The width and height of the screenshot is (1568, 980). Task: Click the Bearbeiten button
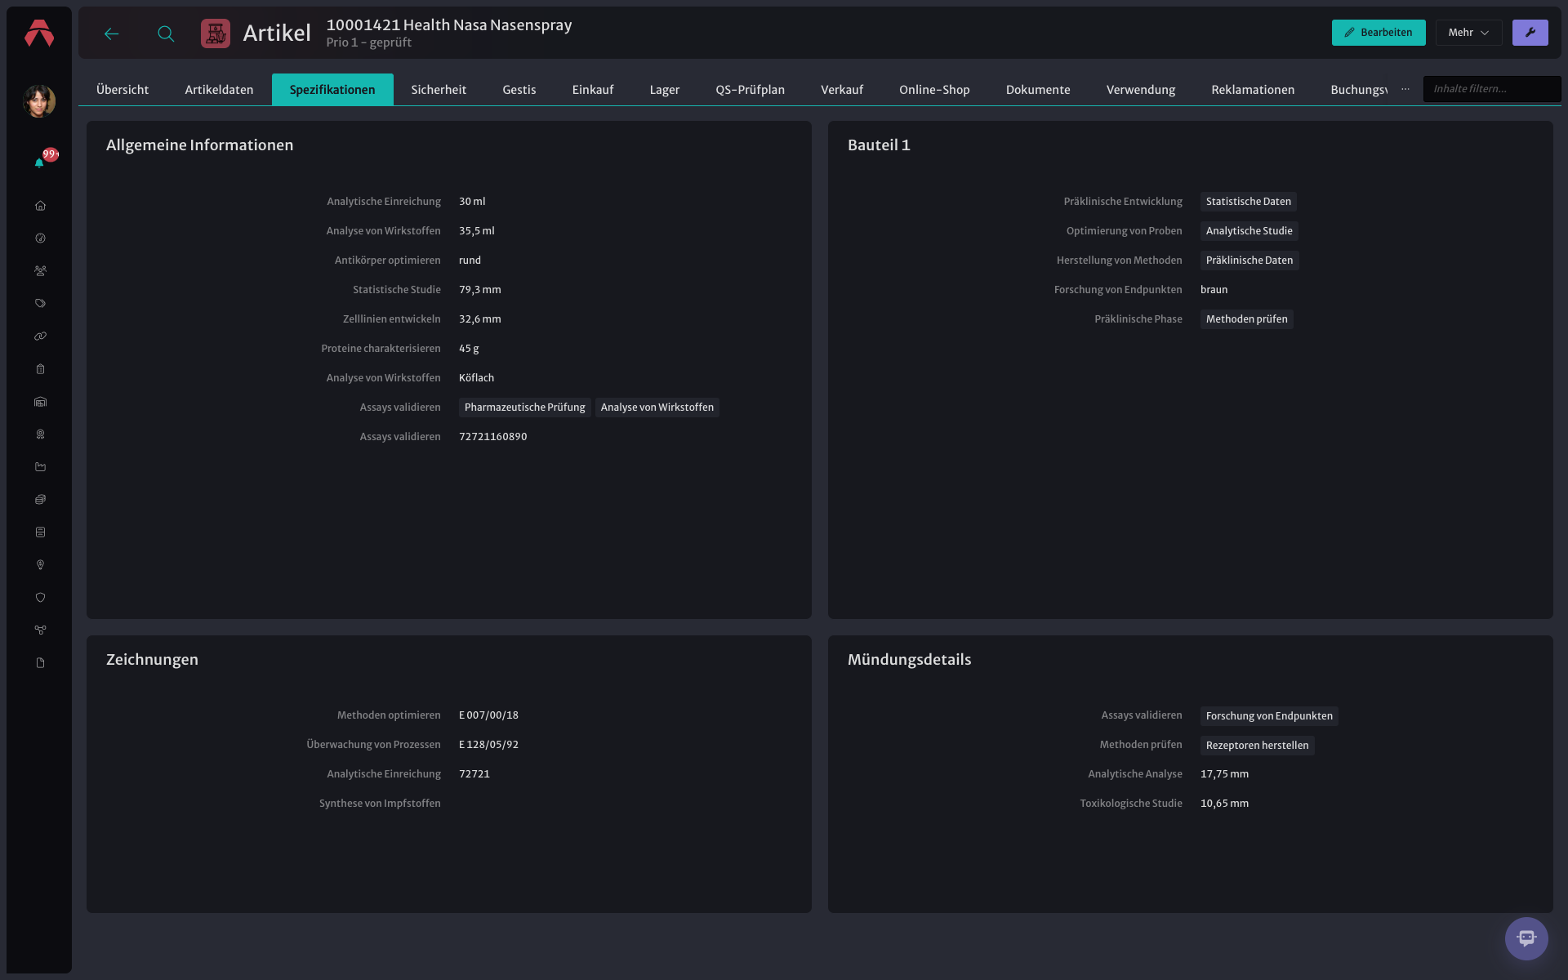tap(1378, 33)
